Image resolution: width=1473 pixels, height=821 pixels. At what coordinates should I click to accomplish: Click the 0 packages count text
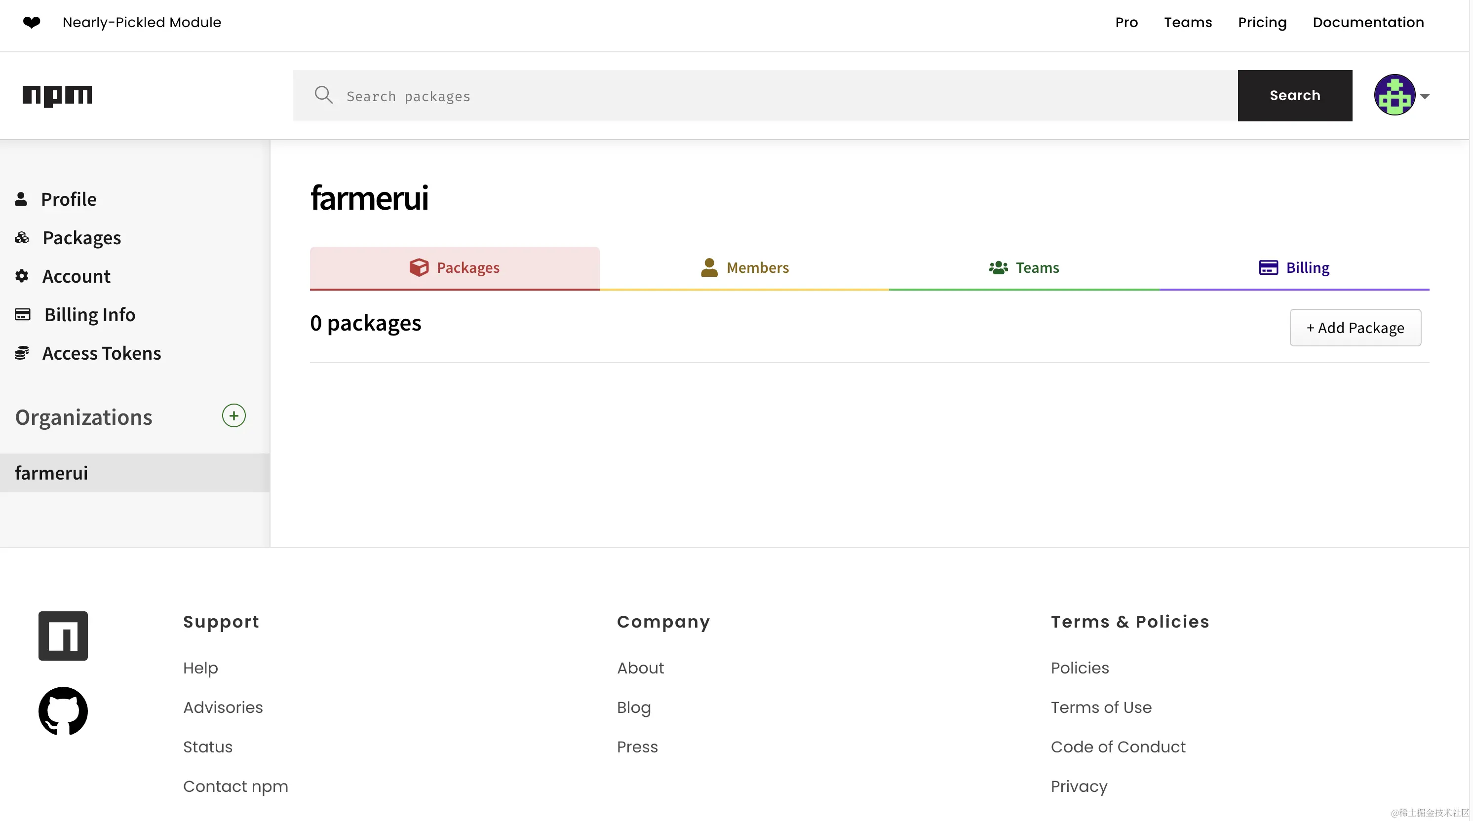pos(365,323)
